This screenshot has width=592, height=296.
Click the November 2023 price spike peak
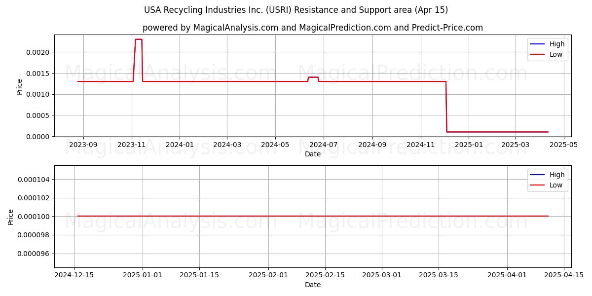[139, 39]
